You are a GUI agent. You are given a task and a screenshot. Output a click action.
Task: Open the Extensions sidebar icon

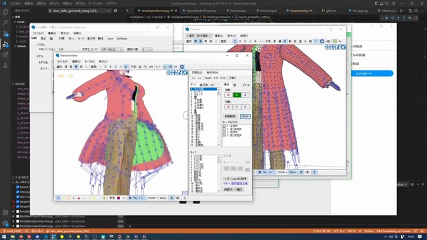pyautogui.click(x=5, y=55)
